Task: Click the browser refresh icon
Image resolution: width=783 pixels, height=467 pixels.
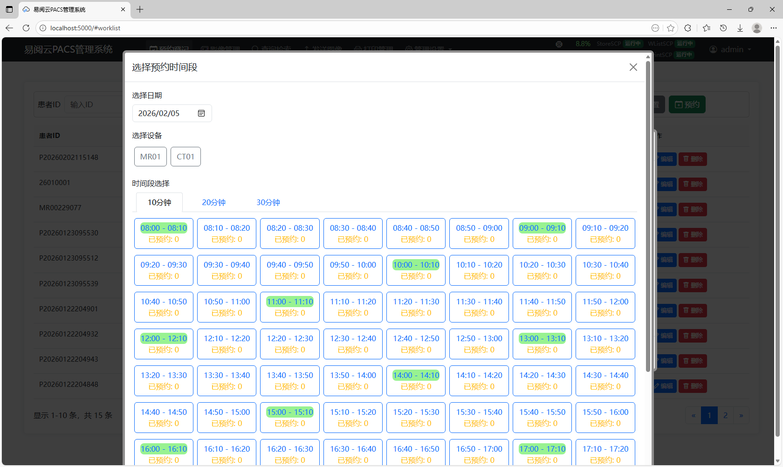Action: 26,28
